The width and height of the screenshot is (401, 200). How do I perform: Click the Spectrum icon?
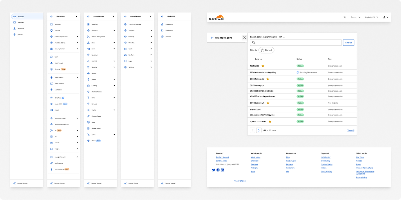pyautogui.click(x=89, y=55)
